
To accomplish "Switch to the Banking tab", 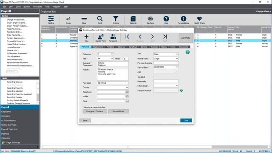I will coord(144,47).
